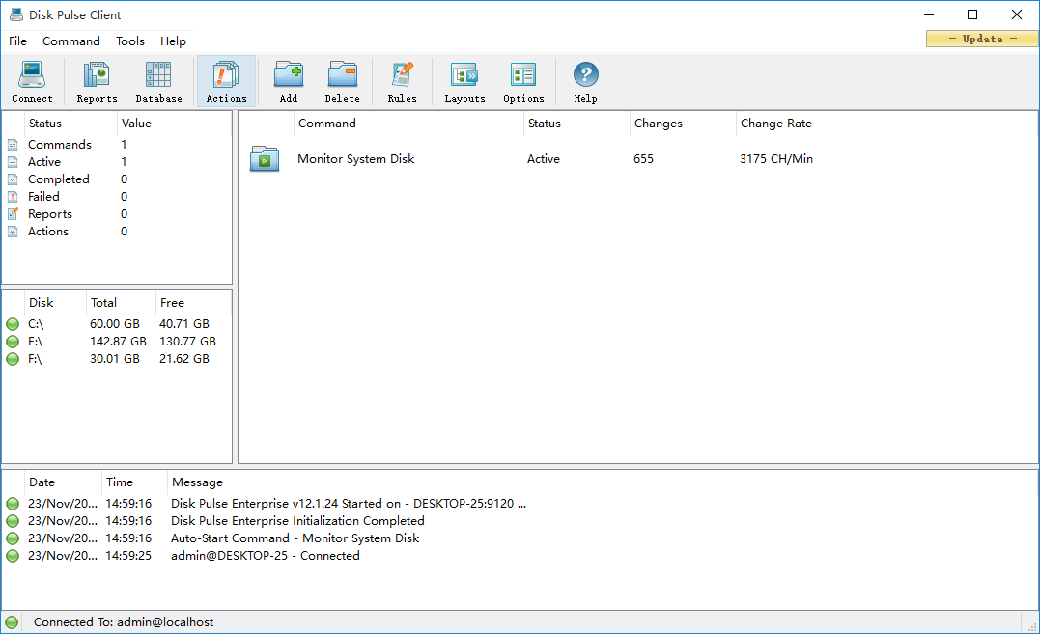The height and width of the screenshot is (634, 1040).
Task: Select the C:\ disk row label
Action: tap(36, 324)
